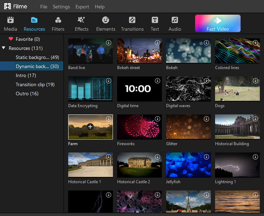The image size is (264, 216).
Task: Select Static background category
Action: [x=37, y=57]
